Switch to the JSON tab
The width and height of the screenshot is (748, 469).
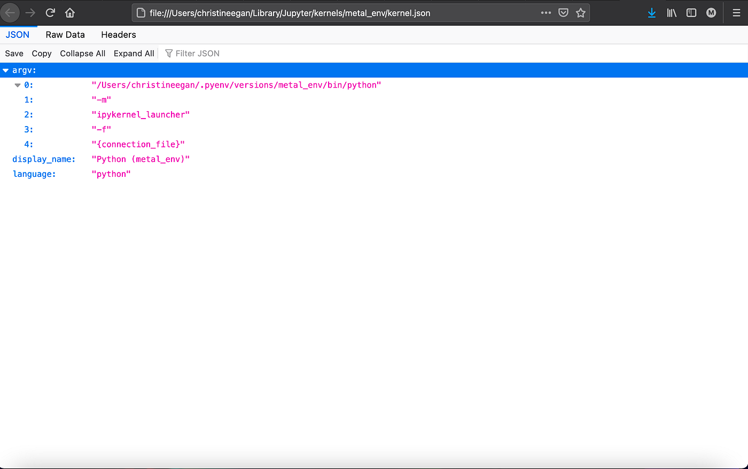18,35
